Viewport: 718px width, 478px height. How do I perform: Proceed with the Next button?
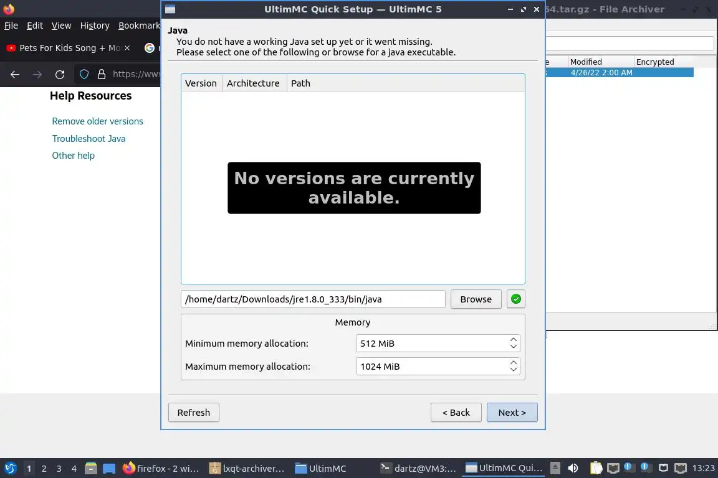point(512,413)
